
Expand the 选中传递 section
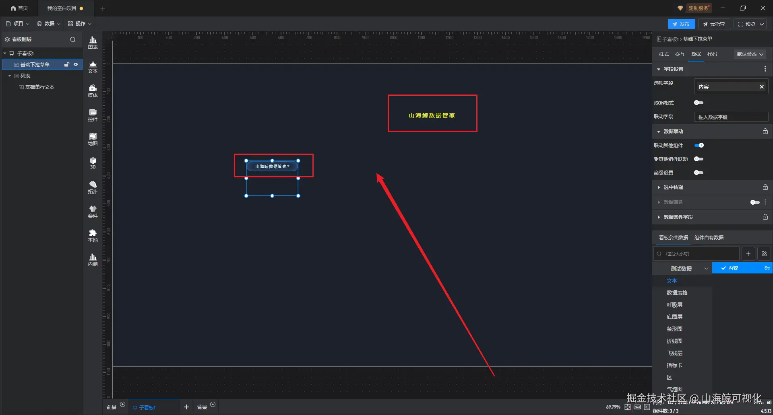coord(659,187)
